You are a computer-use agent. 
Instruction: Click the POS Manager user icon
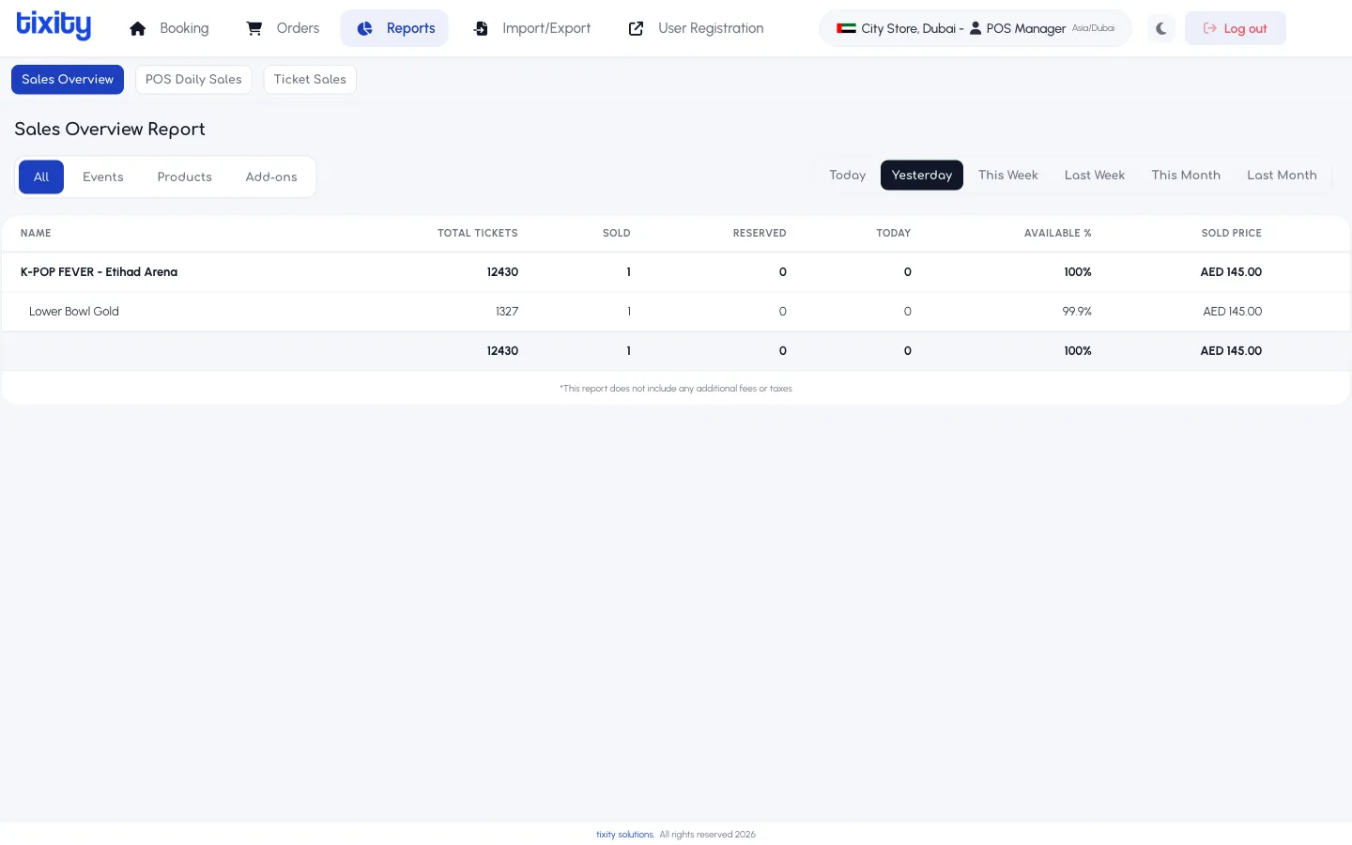(x=976, y=28)
